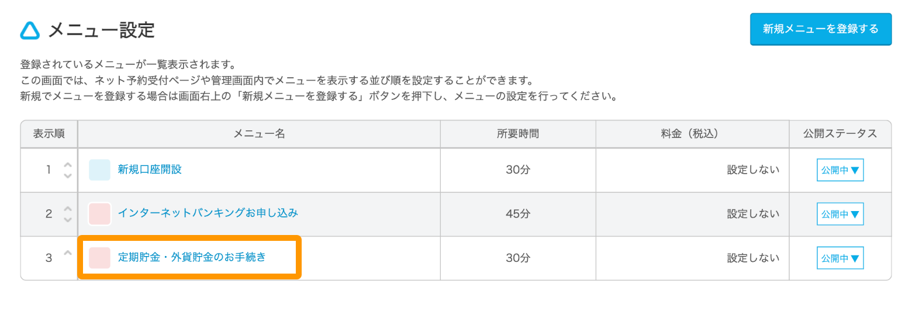This screenshot has height=311, width=912.
Task: Move インターネットバンキングお申し込み up in order
Action: [x=67, y=209]
